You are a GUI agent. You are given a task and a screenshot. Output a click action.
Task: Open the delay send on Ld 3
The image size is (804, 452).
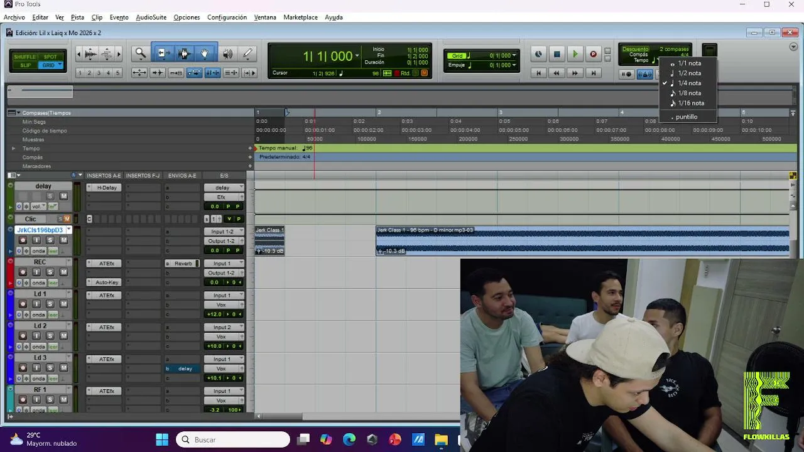pyautogui.click(x=183, y=369)
